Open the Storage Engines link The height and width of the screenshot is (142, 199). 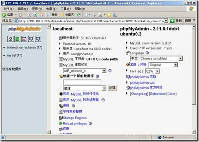75,118
